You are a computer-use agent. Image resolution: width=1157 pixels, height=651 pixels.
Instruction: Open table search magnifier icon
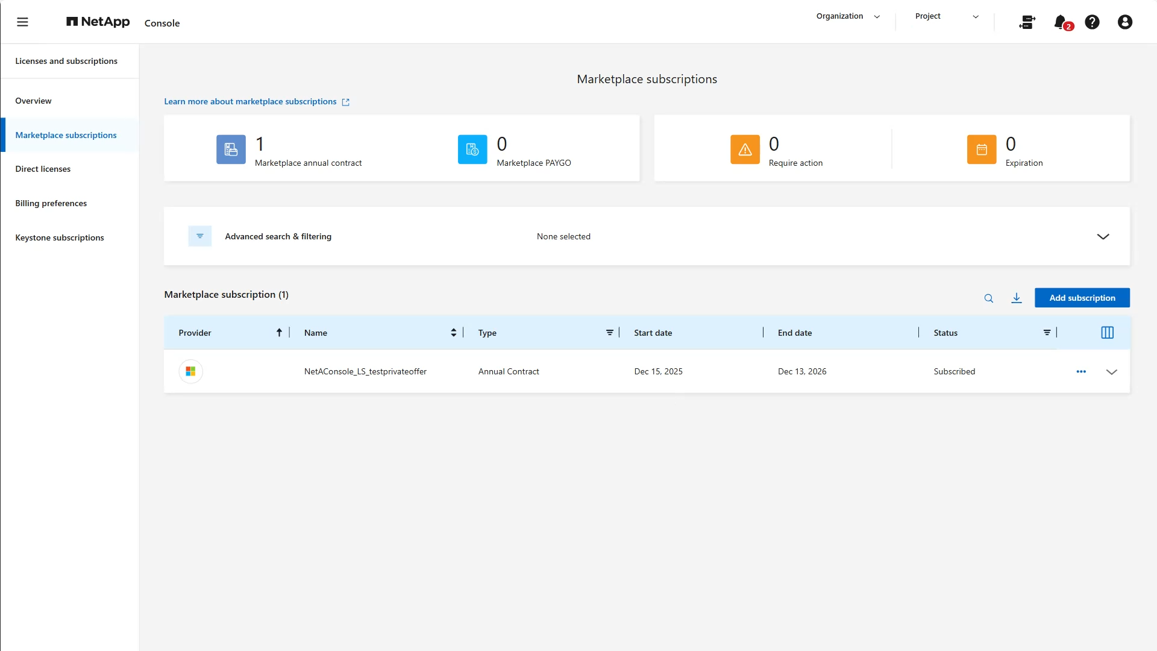(989, 298)
